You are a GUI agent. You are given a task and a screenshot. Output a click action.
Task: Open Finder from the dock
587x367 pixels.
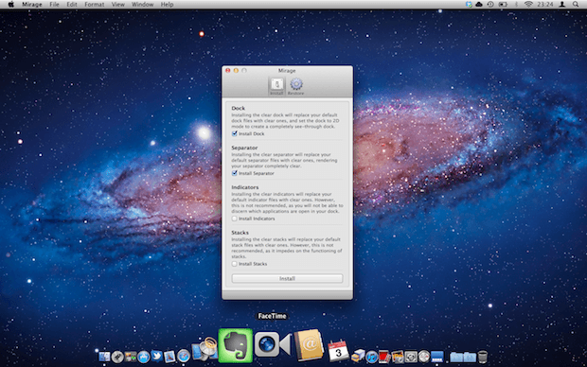(104, 357)
